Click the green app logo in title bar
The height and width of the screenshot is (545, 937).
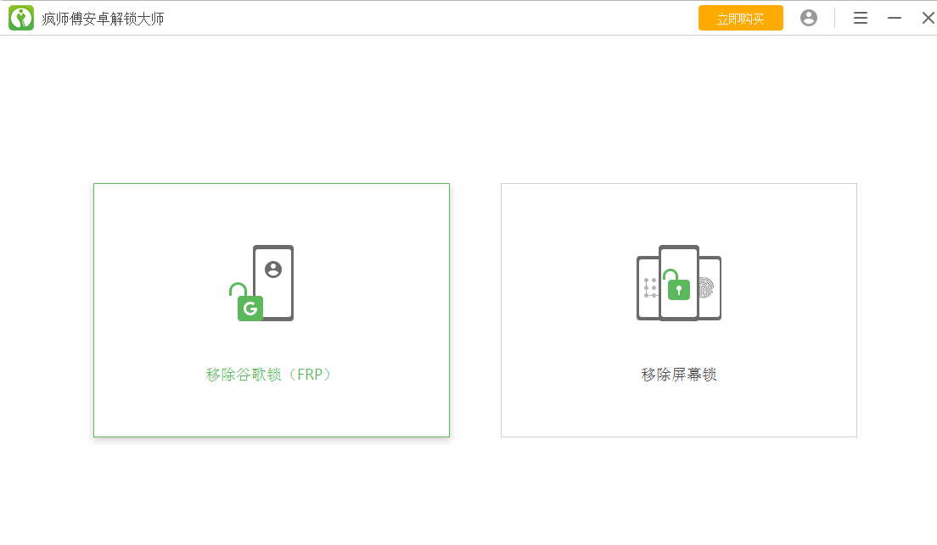click(x=21, y=18)
